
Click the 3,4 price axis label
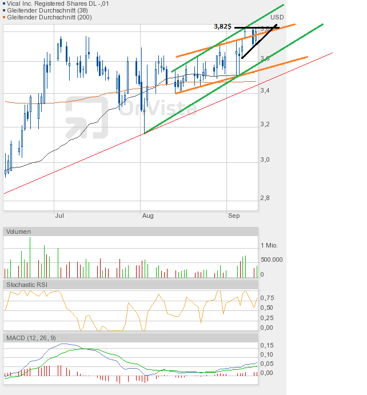coord(265,90)
